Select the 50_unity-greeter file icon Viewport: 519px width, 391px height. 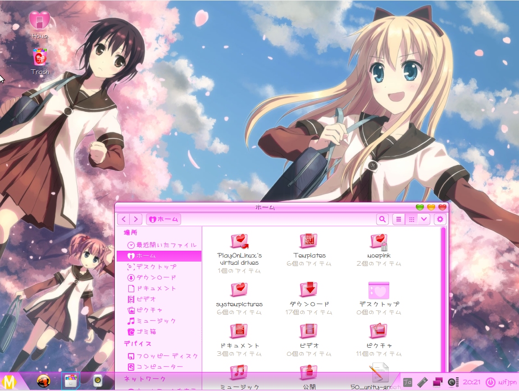378,373
